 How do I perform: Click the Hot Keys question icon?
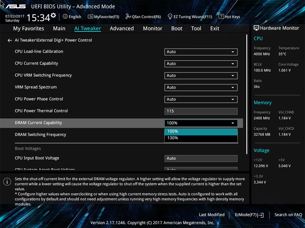221,16
